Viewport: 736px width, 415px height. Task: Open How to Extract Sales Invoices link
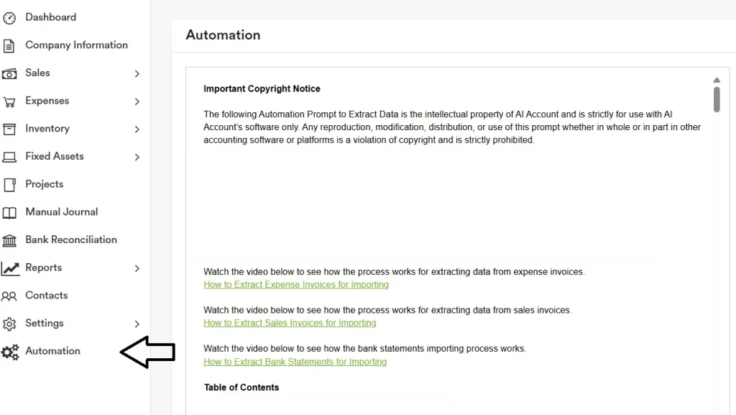click(290, 323)
